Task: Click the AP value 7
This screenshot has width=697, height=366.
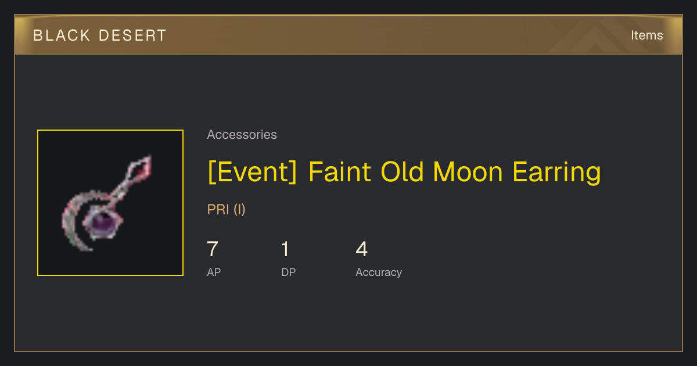Action: coord(213,249)
